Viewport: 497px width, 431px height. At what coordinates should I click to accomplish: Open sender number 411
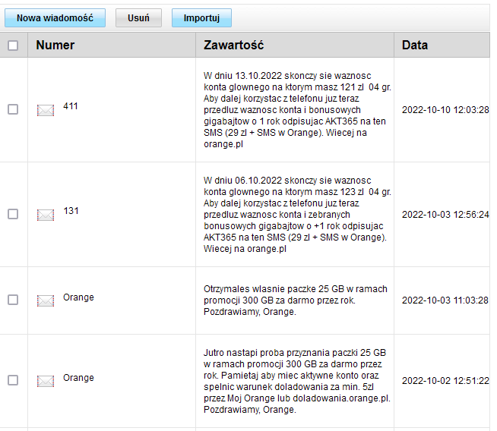[x=71, y=106]
